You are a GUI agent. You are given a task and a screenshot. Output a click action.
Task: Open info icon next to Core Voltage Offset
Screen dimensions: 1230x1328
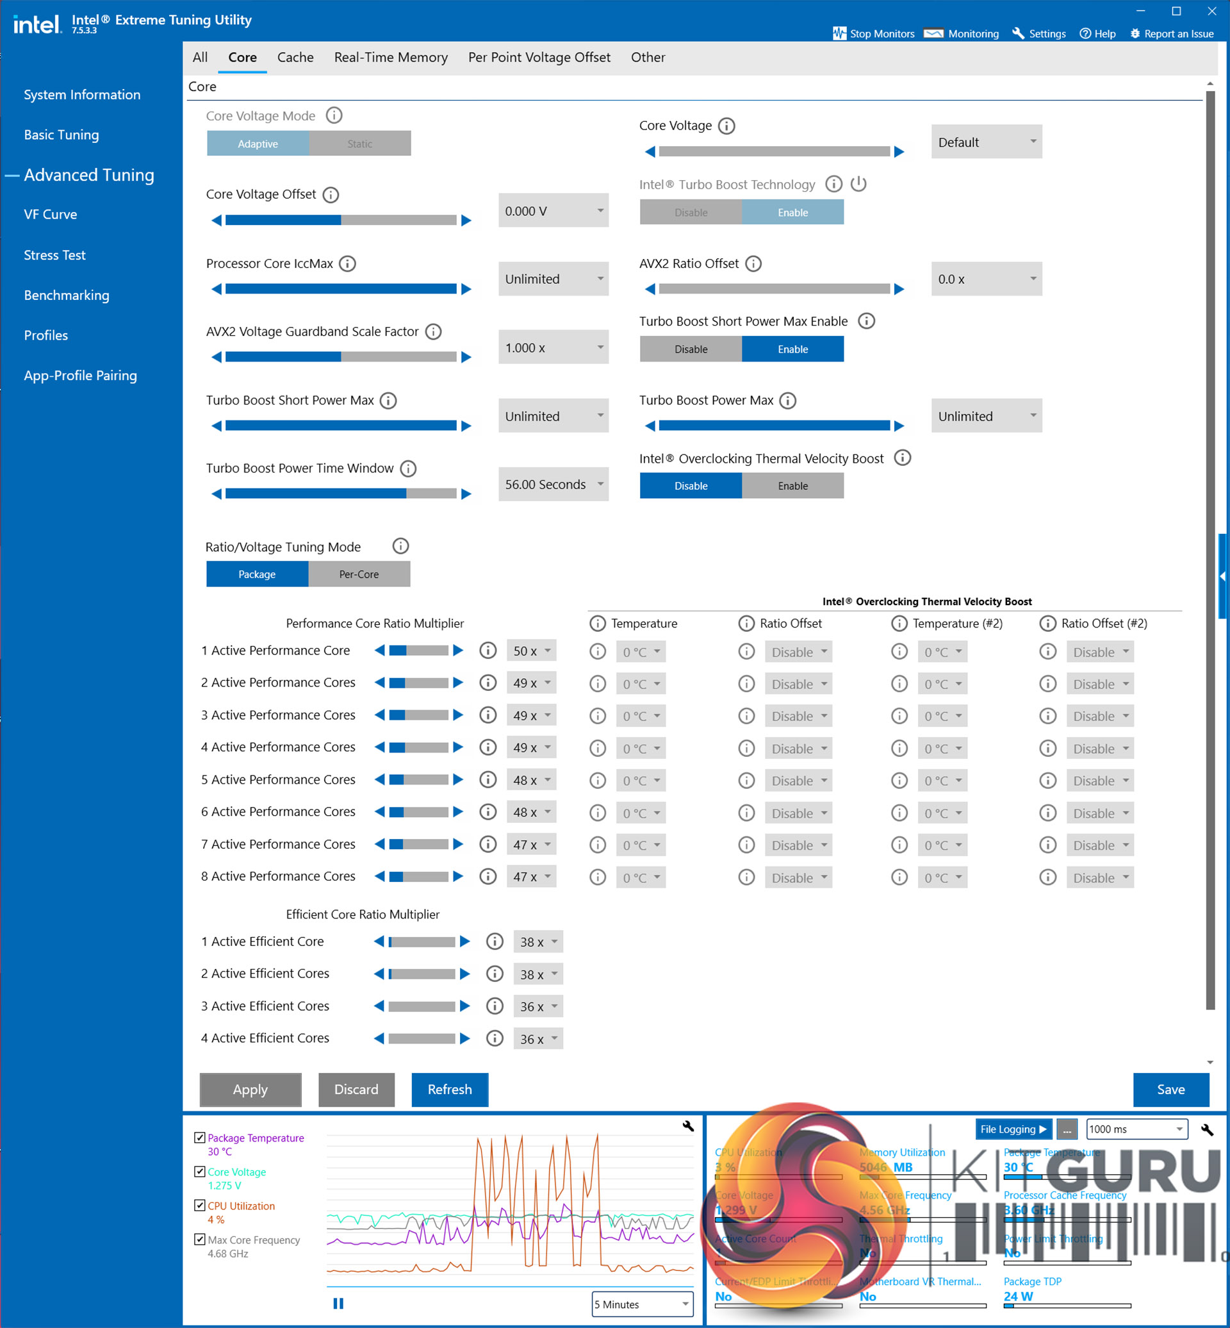point(331,194)
